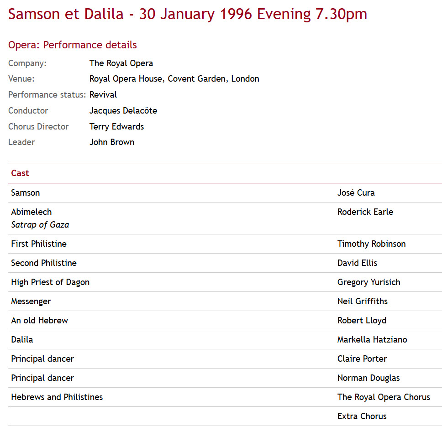This screenshot has height=426, width=442.
Task: Select Claire Porter, principal dancer
Action: tap(362, 358)
